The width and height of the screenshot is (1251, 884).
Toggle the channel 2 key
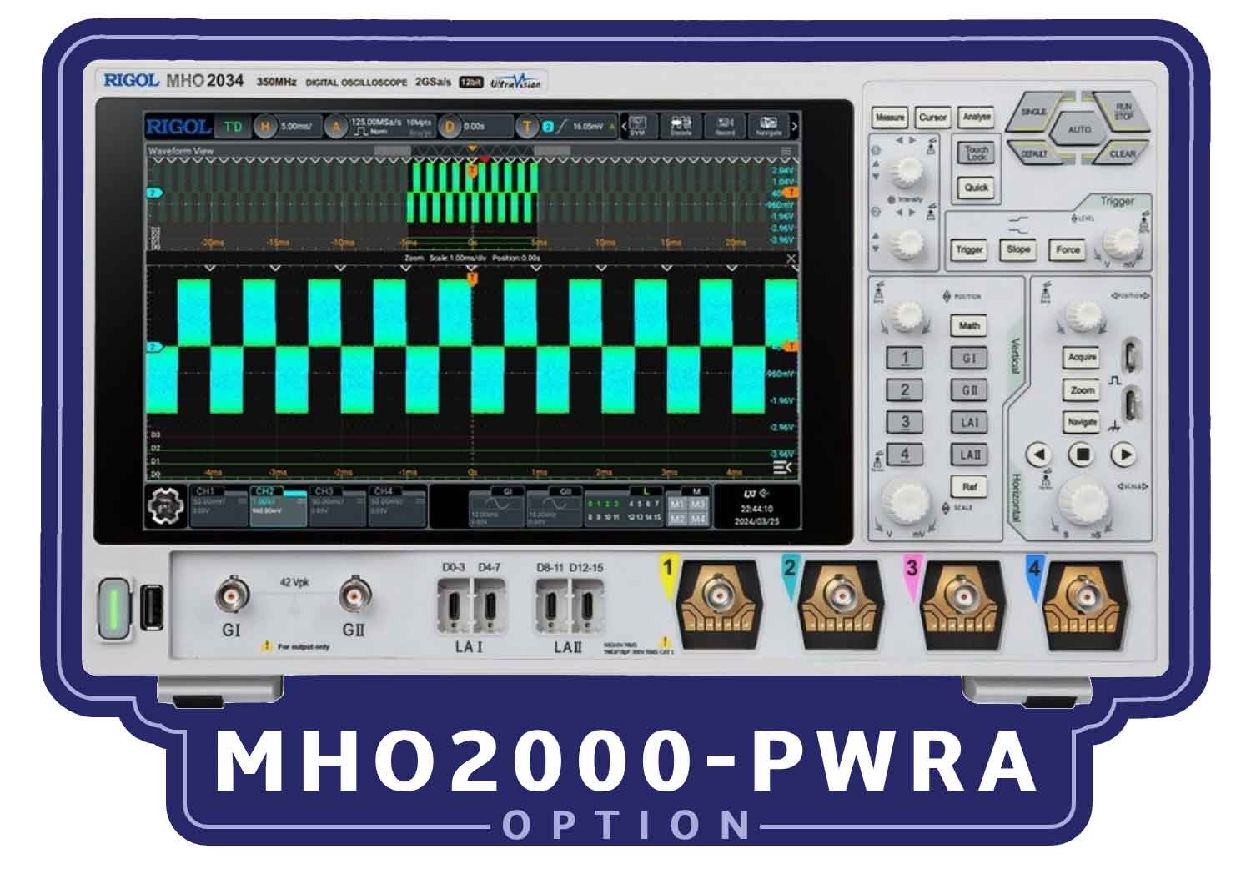point(905,390)
